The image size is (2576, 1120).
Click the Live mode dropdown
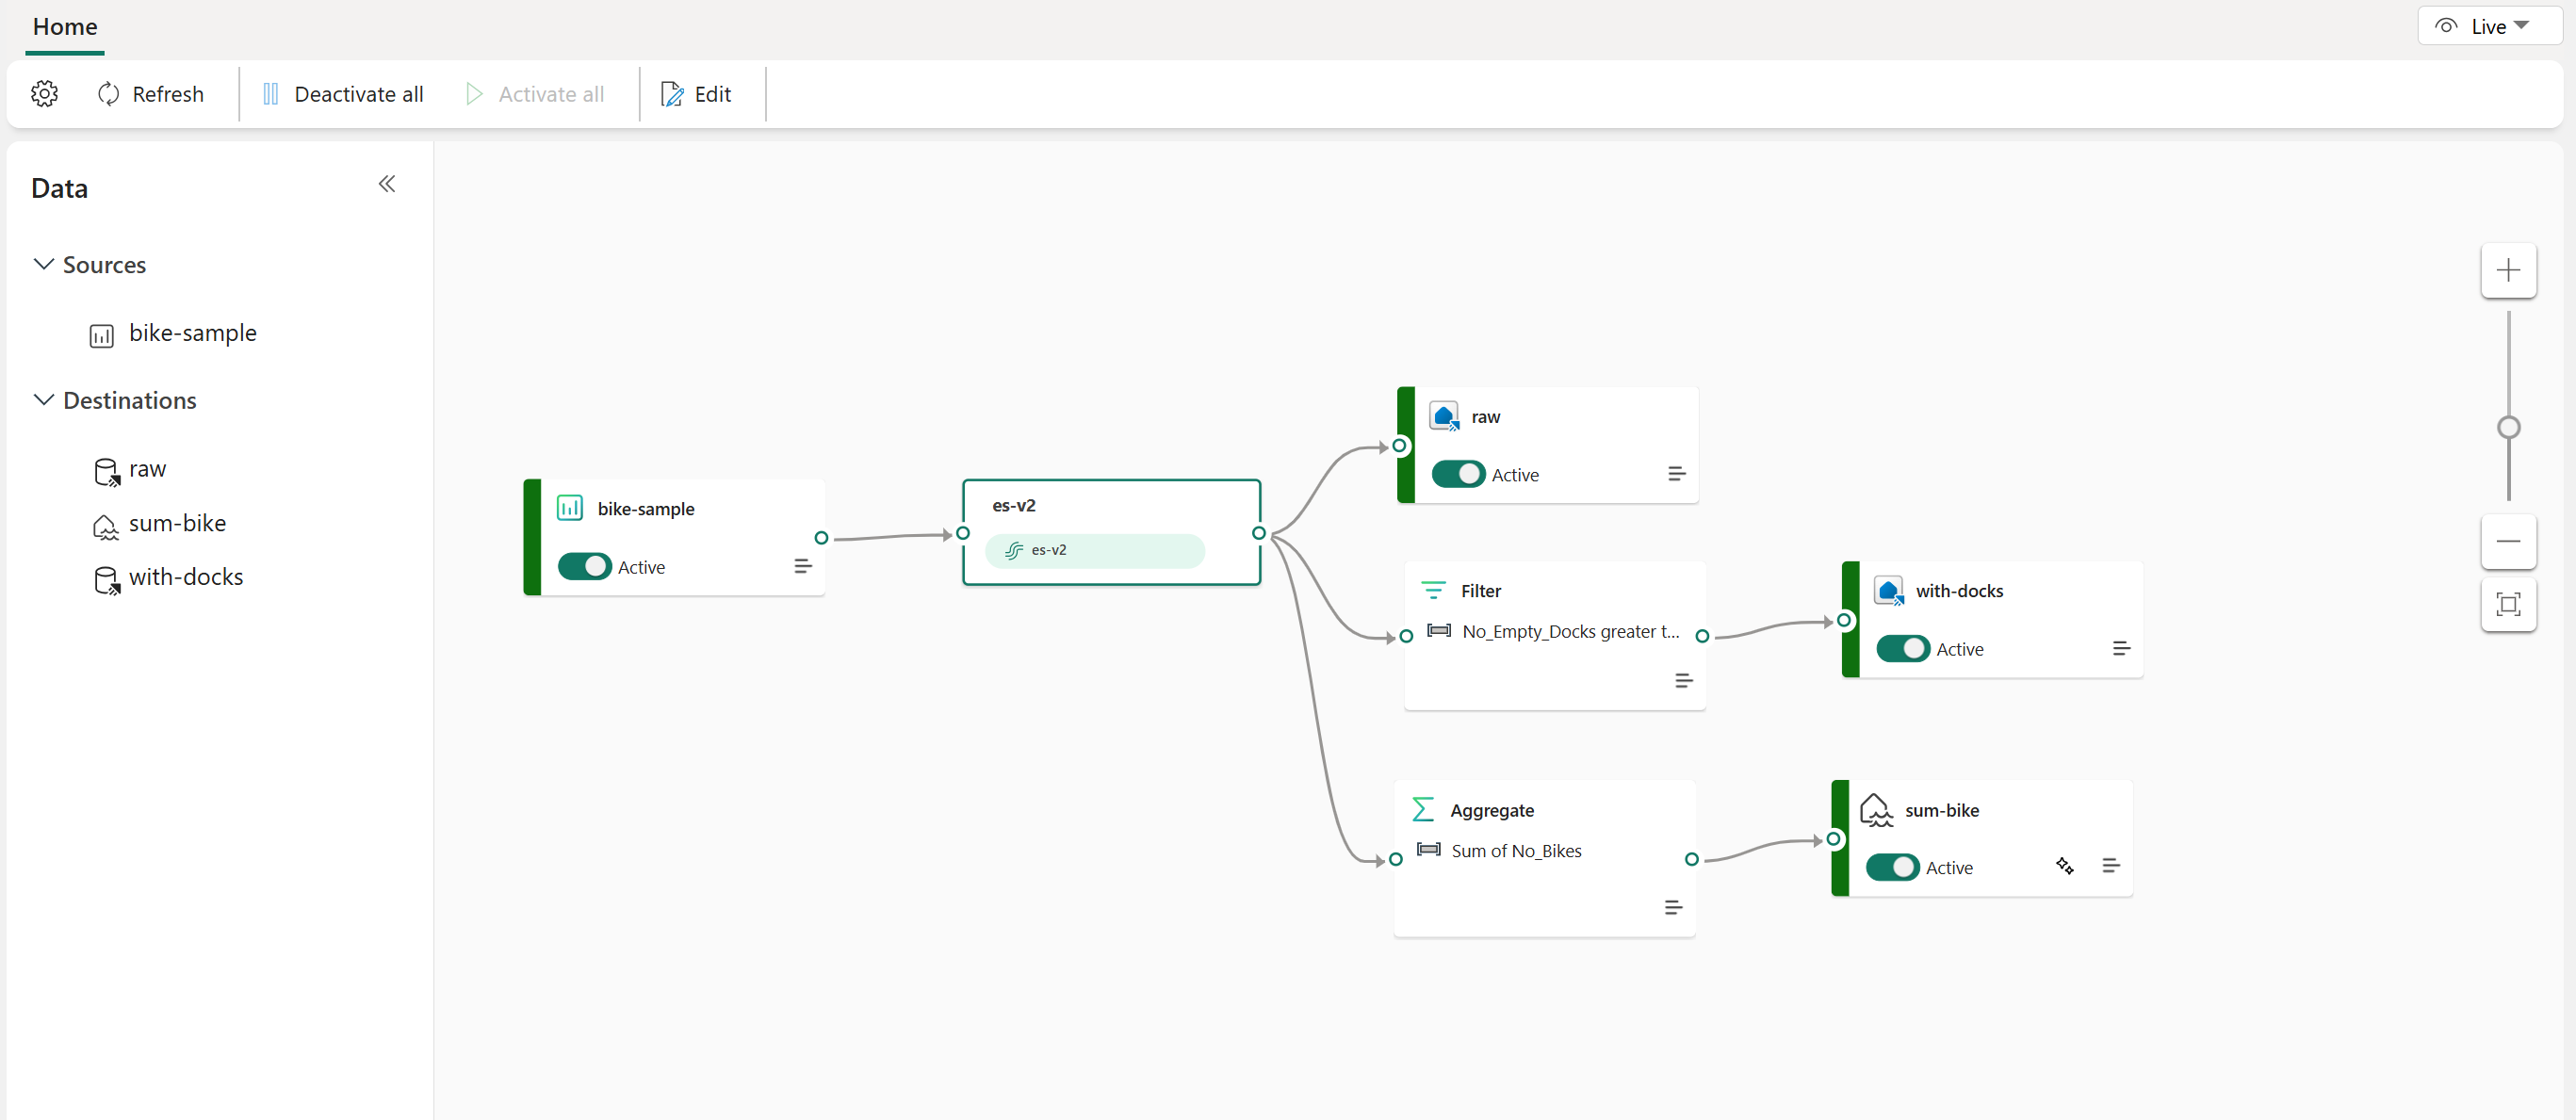(2483, 23)
